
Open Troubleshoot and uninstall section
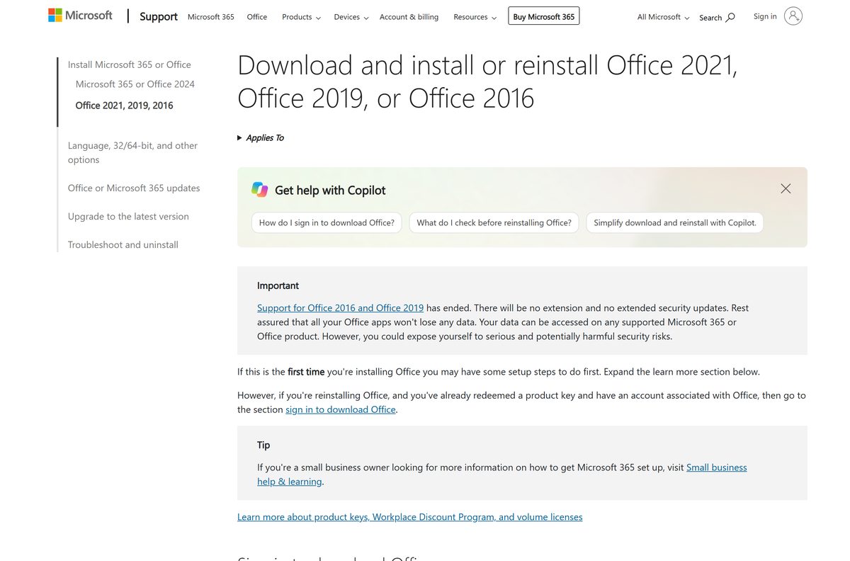point(123,244)
